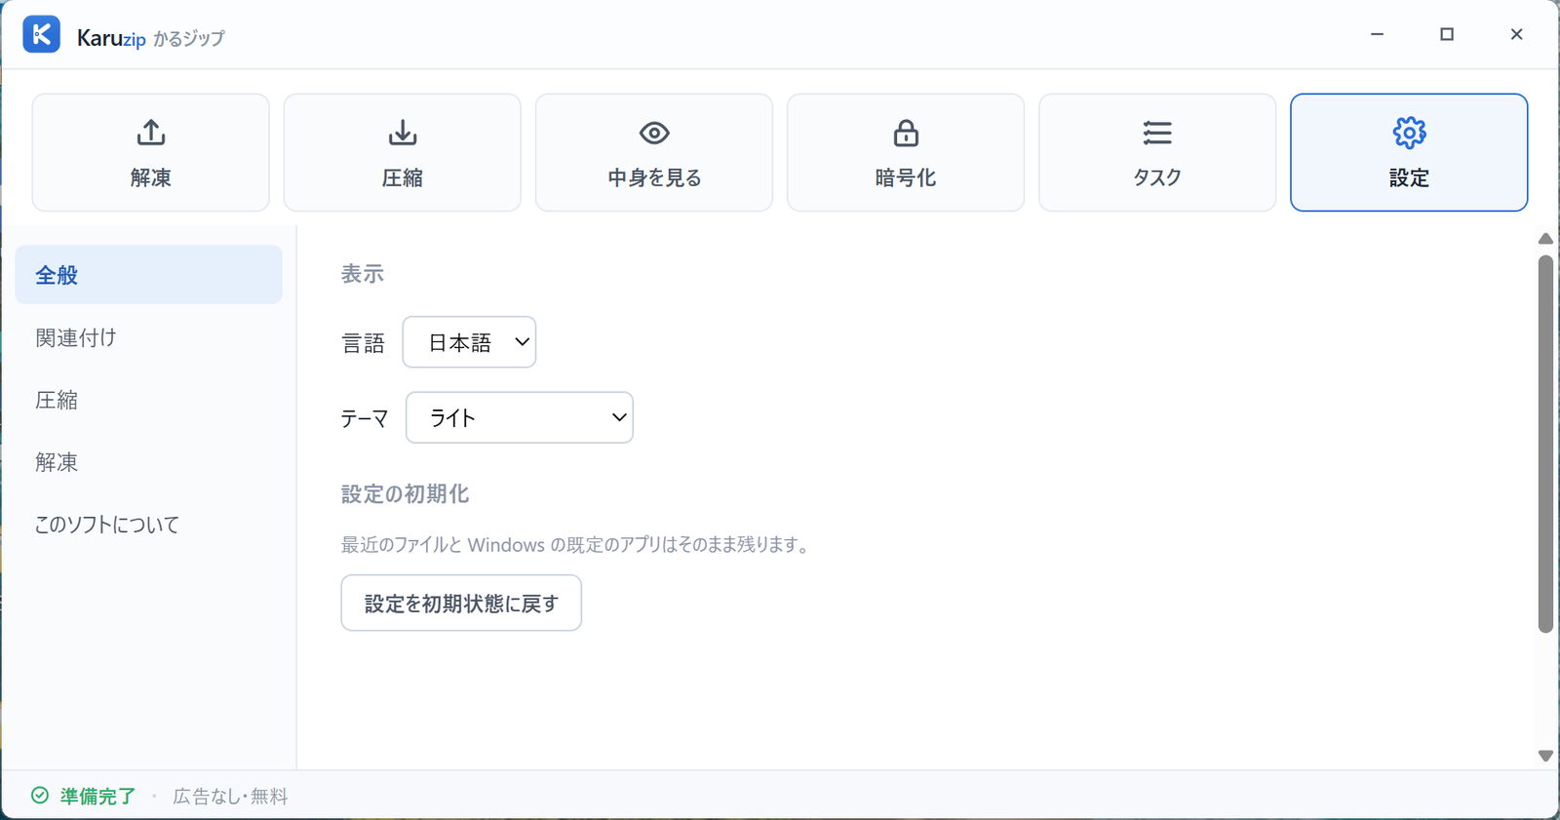Image resolution: width=1560 pixels, height=820 pixels.
Task: Click the scrollbar up arrow
Action: tap(1545, 239)
